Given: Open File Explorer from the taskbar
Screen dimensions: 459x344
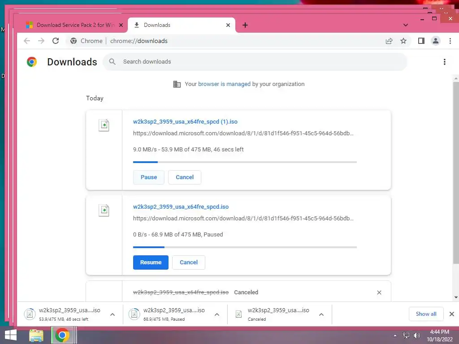Looking at the screenshot, I should pos(36,335).
